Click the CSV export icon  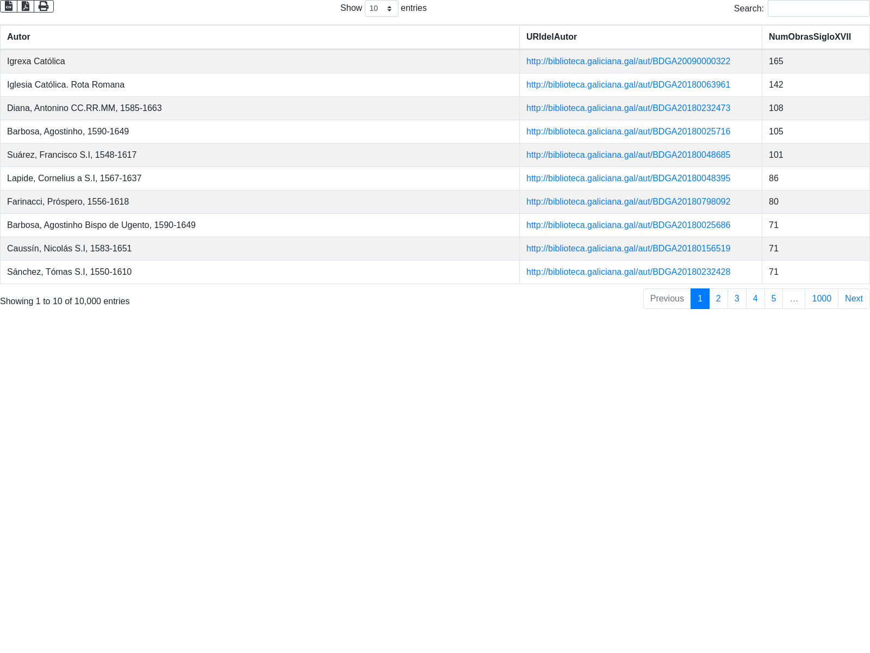point(9,6)
